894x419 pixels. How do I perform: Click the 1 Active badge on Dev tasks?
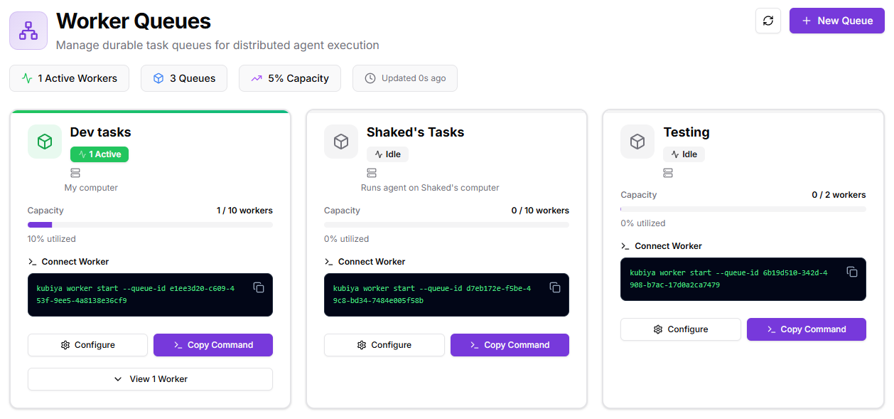coord(99,154)
